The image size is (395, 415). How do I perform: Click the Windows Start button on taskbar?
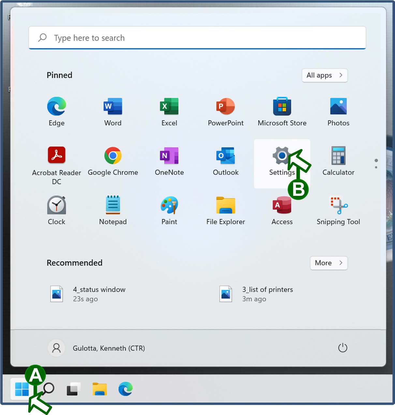22,389
